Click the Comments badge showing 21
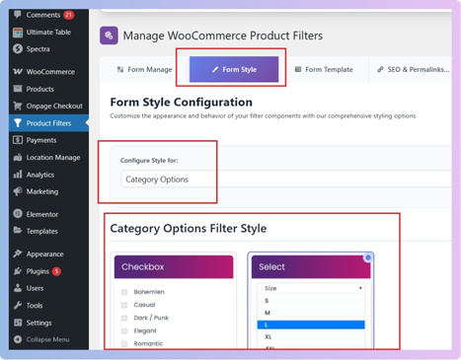Screen dimensions: 461x360 pos(68,15)
